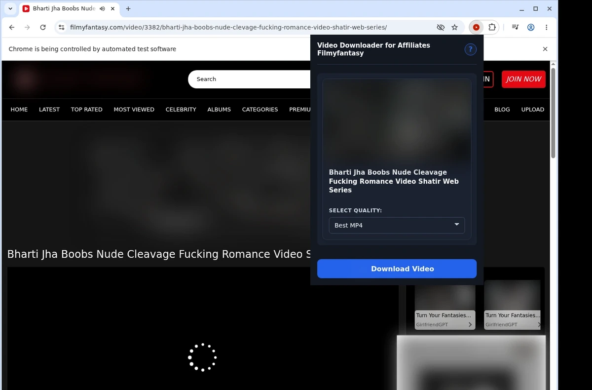Click the JOIN NOW button
592x390 pixels.
[x=523, y=79]
